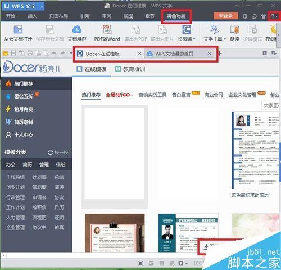Click the 全场5折GO promotion tab
Screen dimensions: 281x270
click(x=119, y=95)
